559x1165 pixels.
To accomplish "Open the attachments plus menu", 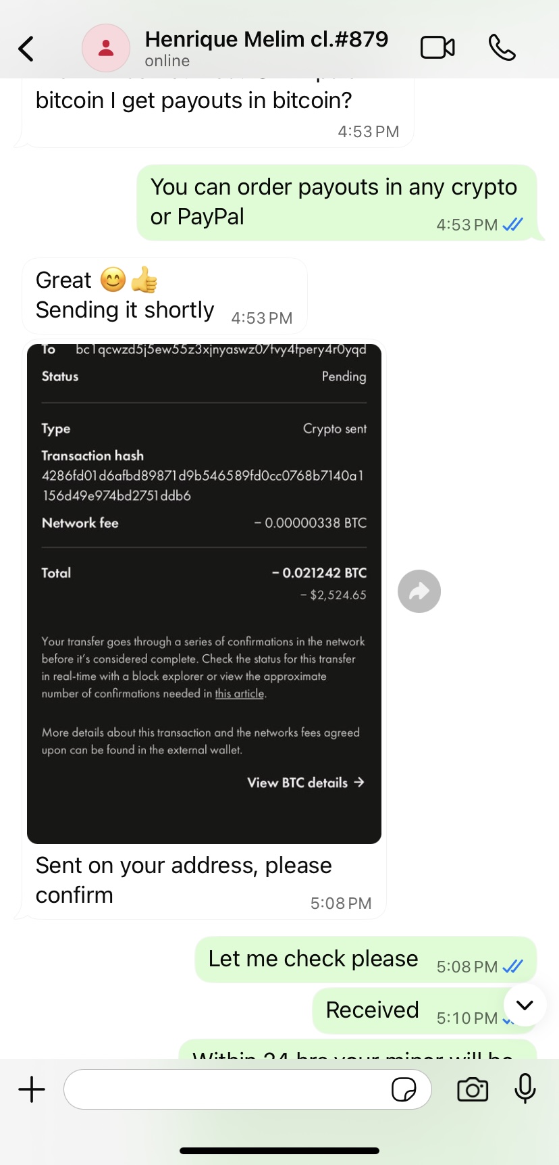I will [32, 1089].
